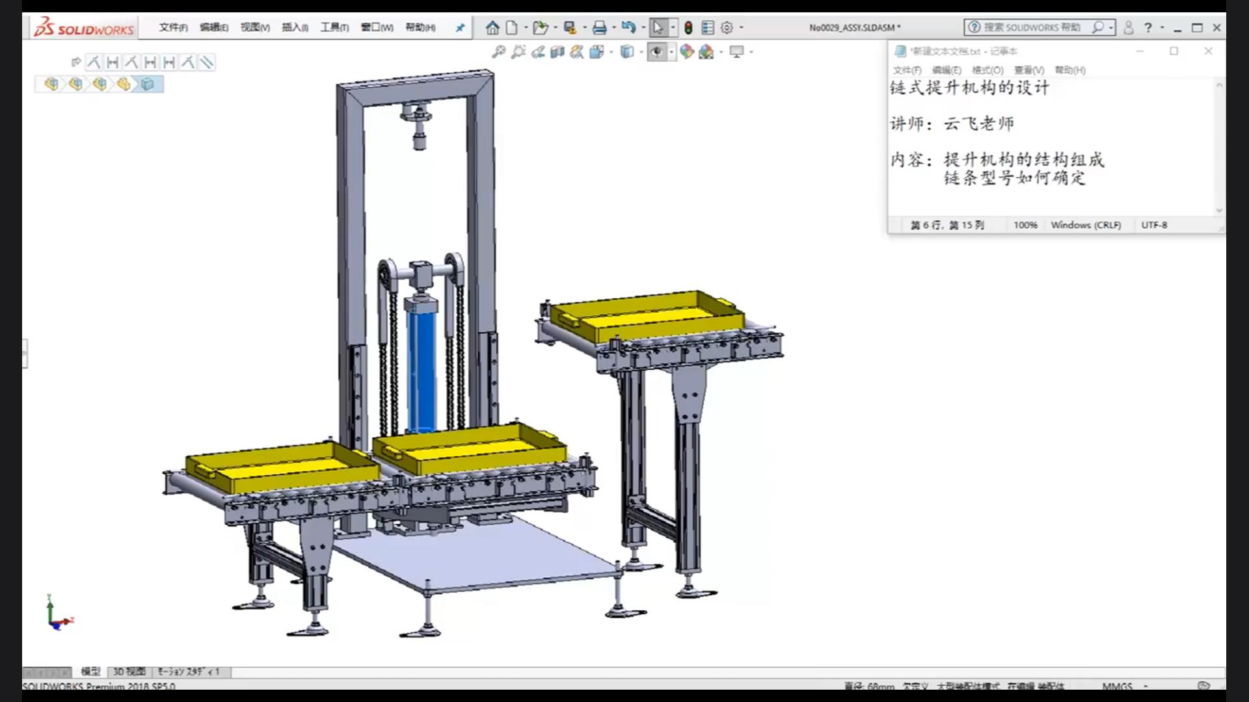The image size is (1249, 702).
Task: Expand the Options gear dropdown arrow
Action: tap(741, 27)
